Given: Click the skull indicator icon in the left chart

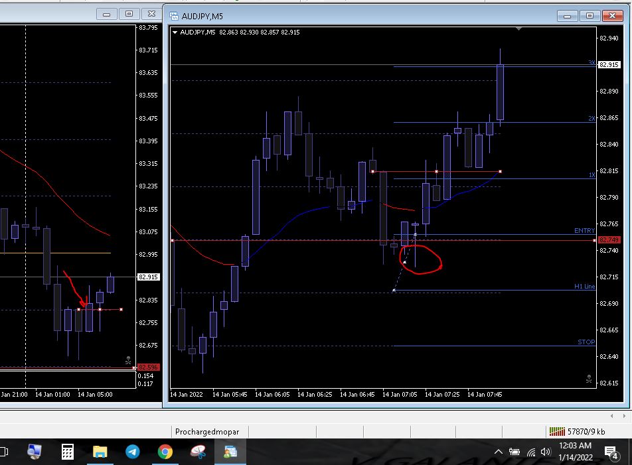Looking at the screenshot, I should tap(128, 360).
